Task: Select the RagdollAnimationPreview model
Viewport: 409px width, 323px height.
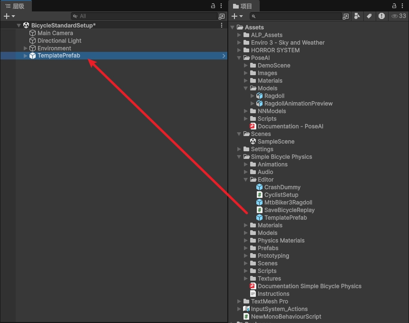Action: (298, 104)
